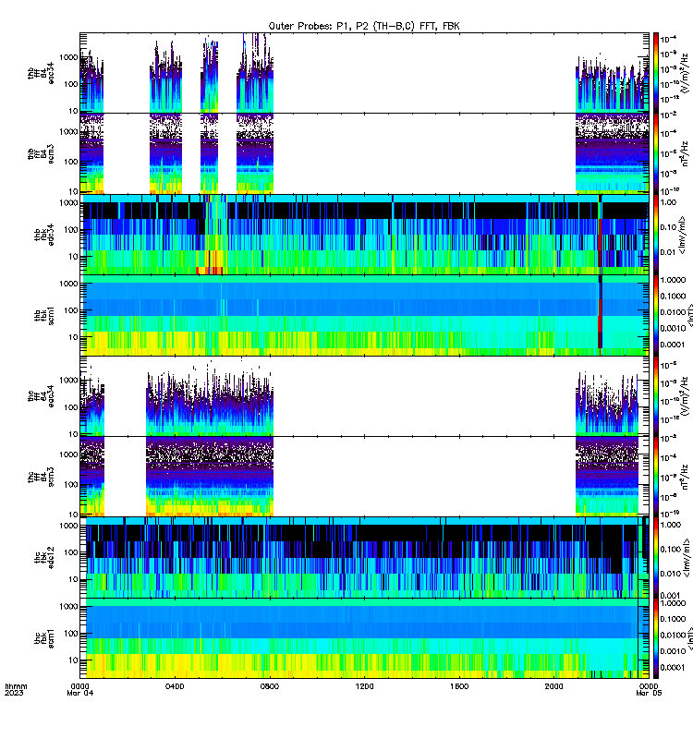Viewport: 693px width, 739px height.
Task: Select the thb fff 64 scm3 spectrogram panel
Action: 364,153
